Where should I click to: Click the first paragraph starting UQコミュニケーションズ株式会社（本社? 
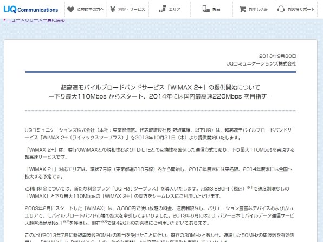coord(158,134)
